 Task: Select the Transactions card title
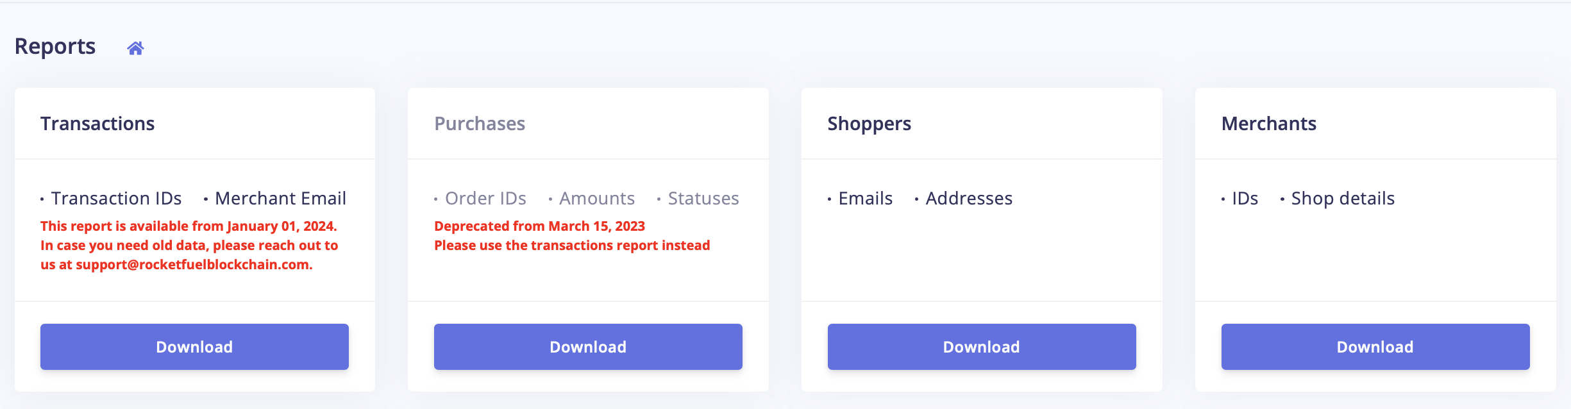click(x=97, y=124)
